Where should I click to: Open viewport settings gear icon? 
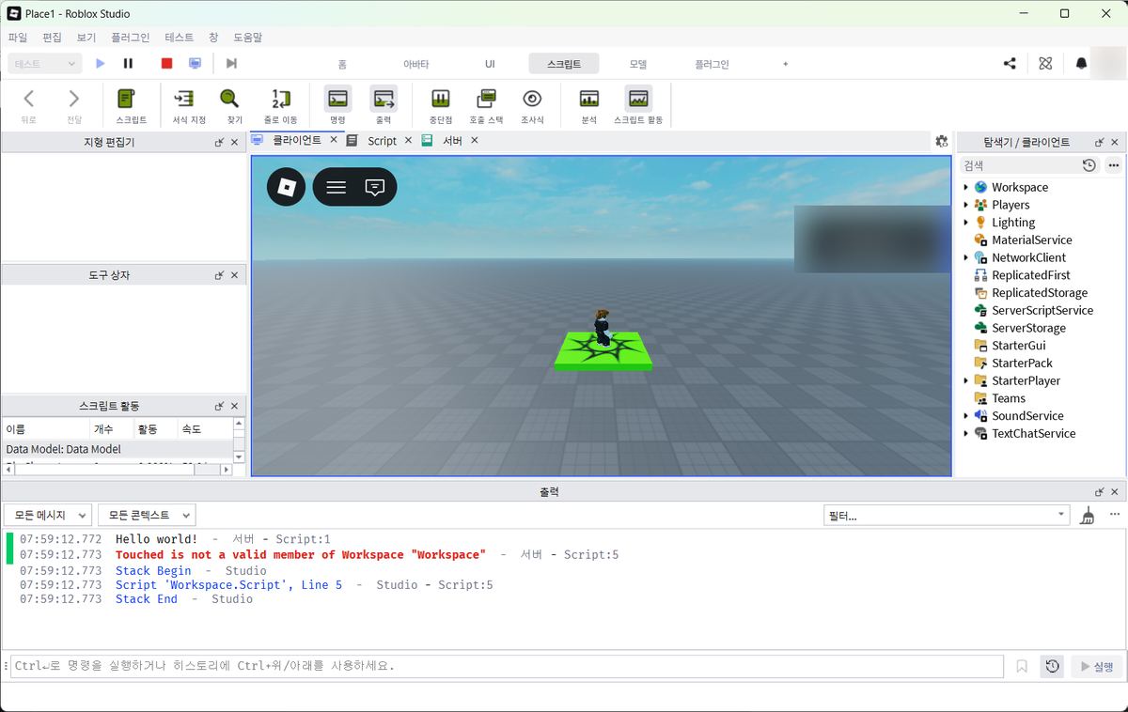(x=941, y=141)
